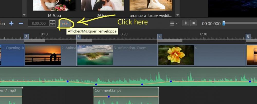
Task: Select the sunset couple slide thumbnail
Action: coord(43,55)
